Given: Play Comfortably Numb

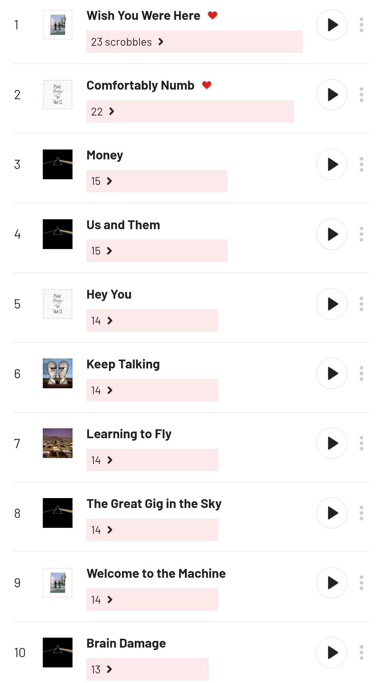Looking at the screenshot, I should pos(331,95).
